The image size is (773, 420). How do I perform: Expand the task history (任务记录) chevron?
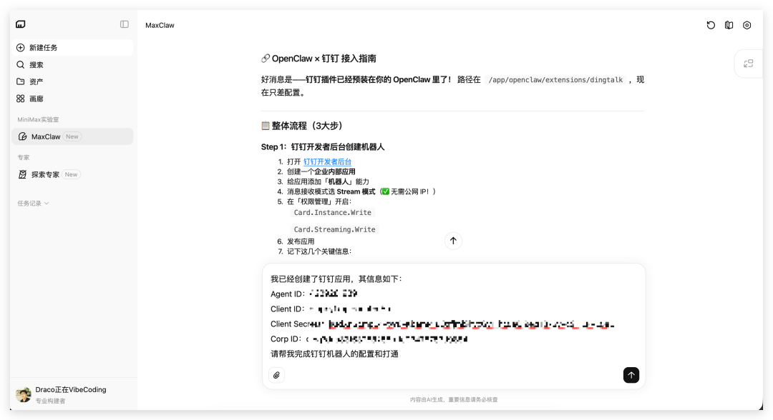(47, 204)
